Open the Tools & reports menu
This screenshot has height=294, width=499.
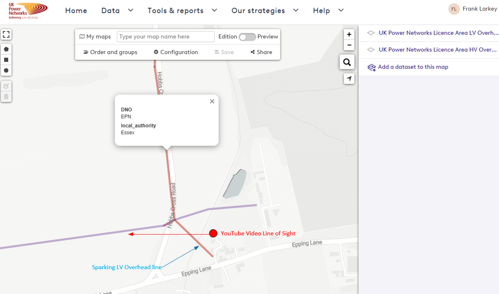(x=175, y=11)
